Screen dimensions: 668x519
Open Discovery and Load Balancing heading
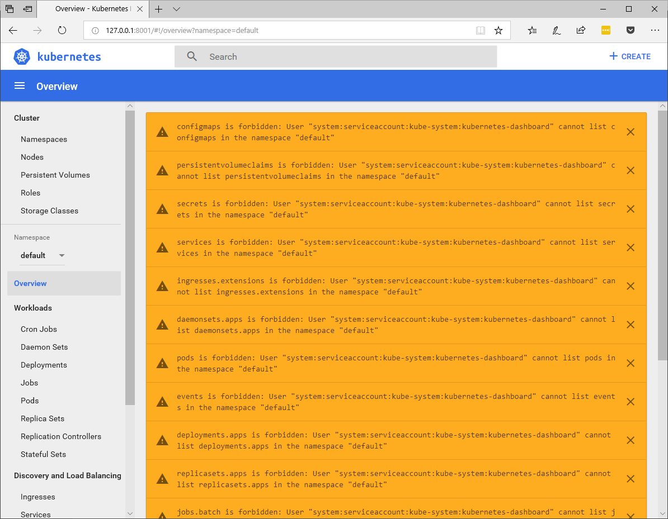[67, 475]
